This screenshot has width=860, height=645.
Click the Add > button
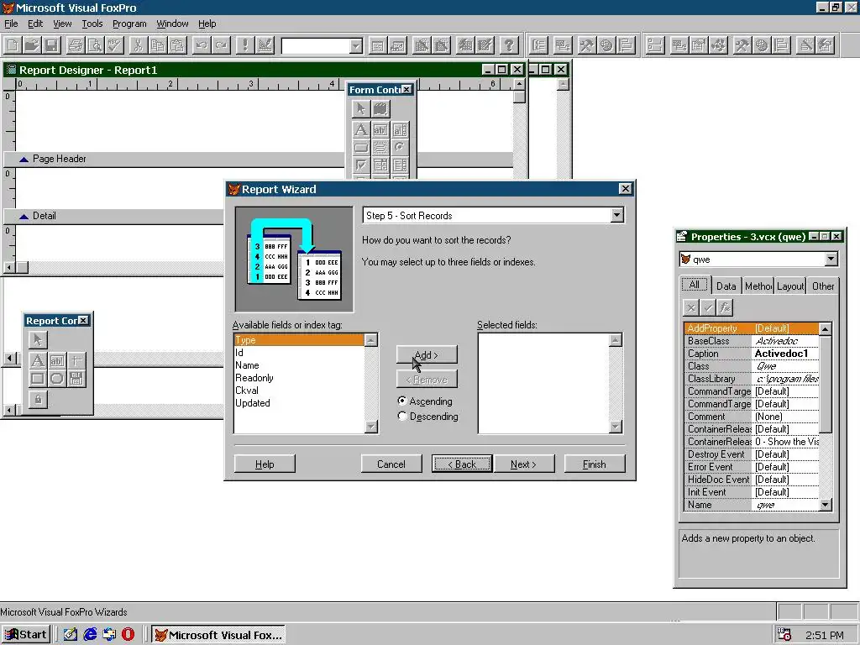427,355
